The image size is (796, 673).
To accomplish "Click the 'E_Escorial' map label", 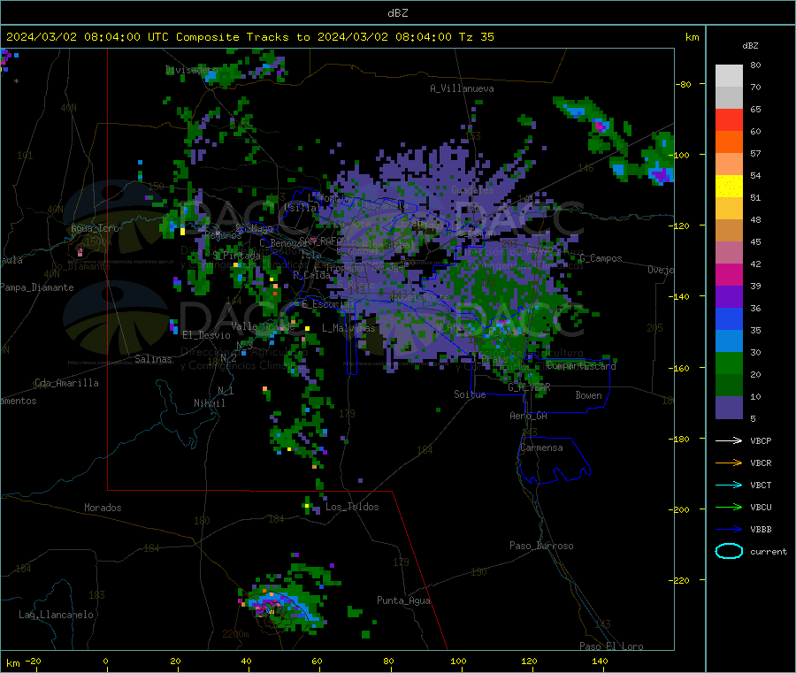I will point(328,304).
